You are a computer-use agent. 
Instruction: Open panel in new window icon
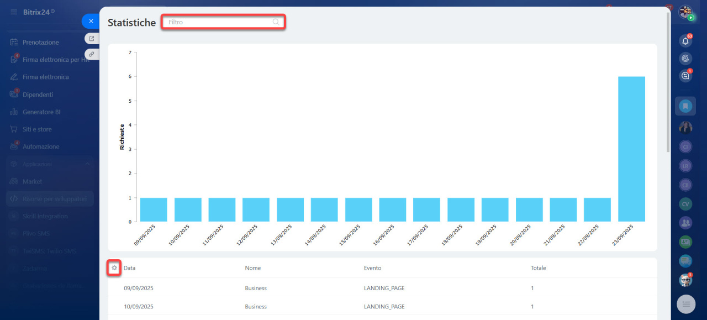pos(92,39)
